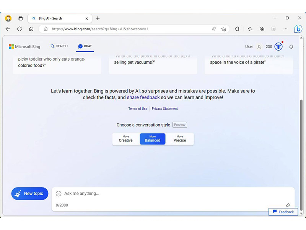
Task: Switch to the SEARCH tab
Action: point(59,46)
